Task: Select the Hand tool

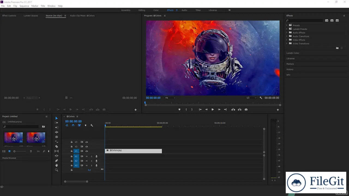Action: [56, 165]
